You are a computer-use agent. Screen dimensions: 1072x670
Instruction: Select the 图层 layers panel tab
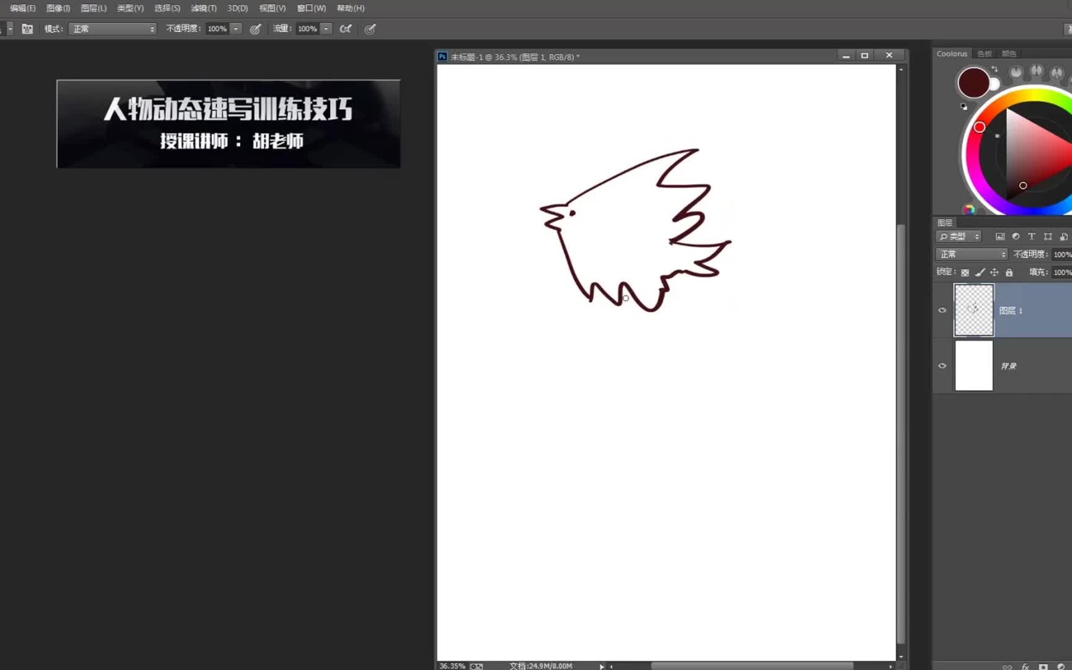945,223
